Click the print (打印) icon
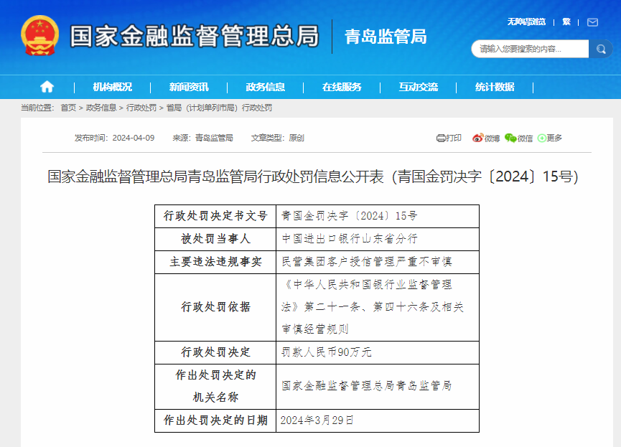 440,138
